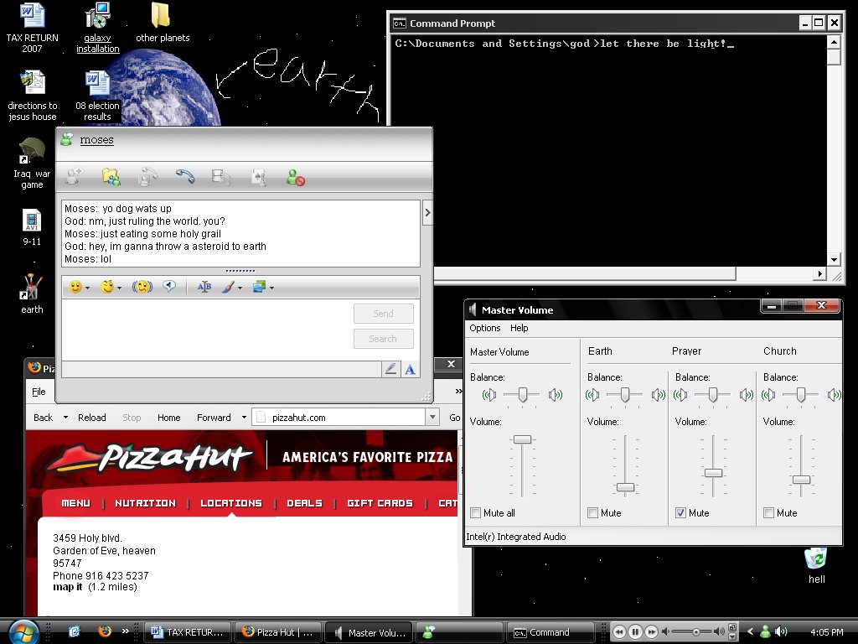Click the chat message input field
Viewport: 858px width, 644px height.
pyautogui.click(x=205, y=329)
